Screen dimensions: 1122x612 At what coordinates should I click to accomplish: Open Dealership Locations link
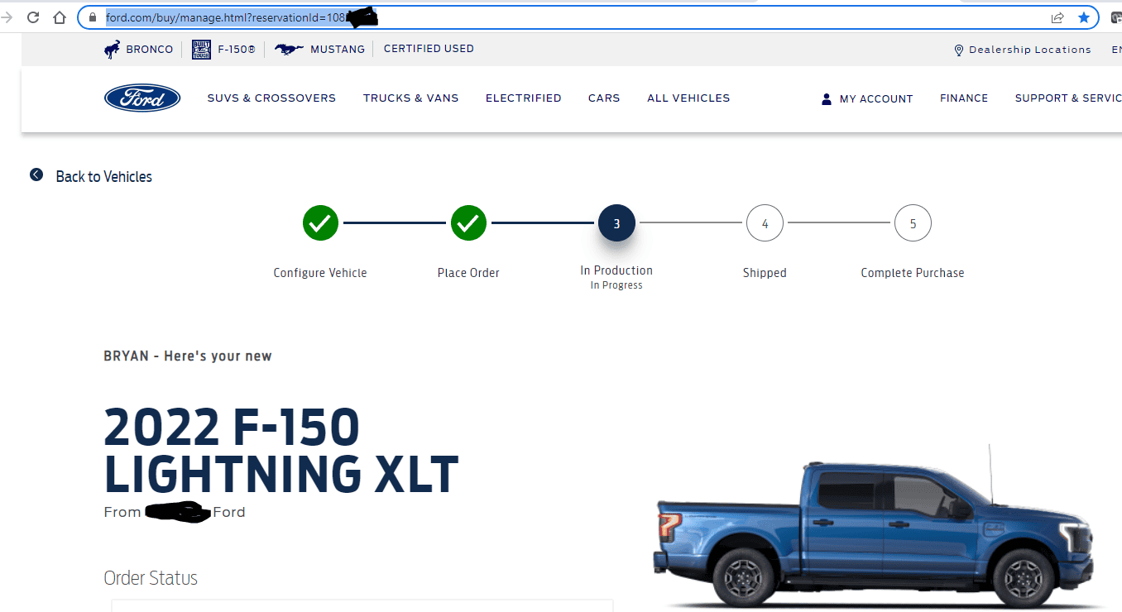[1030, 50]
